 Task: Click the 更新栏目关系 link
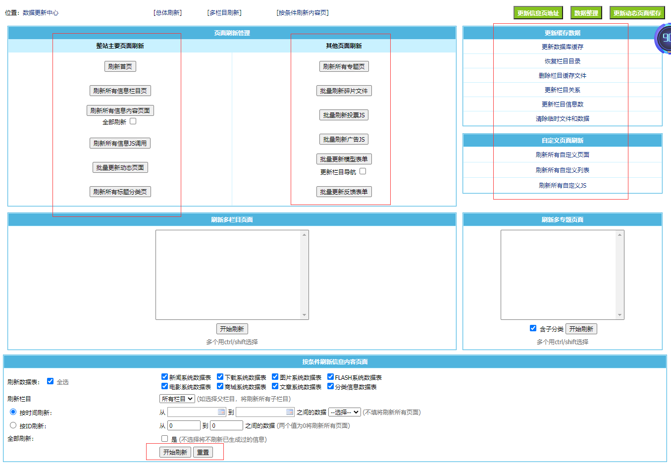pyautogui.click(x=563, y=90)
